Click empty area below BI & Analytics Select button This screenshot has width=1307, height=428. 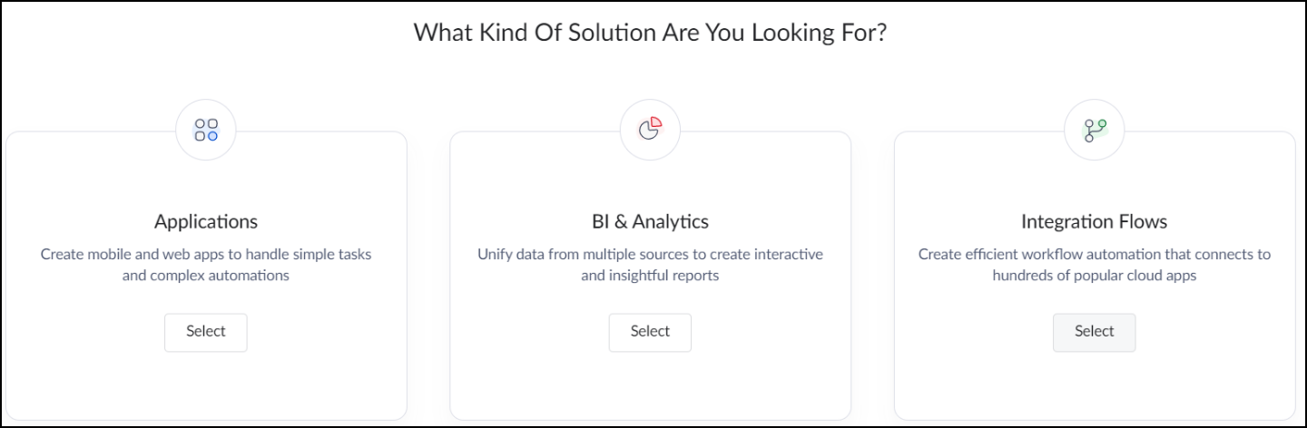(650, 385)
